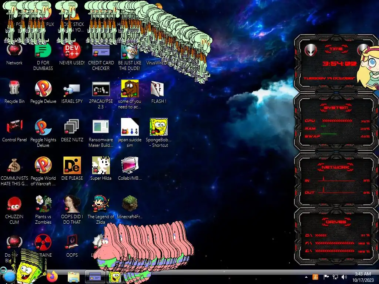The height and width of the screenshot is (284, 379).
Task: Click the NETWORK widget title
Action: pos(335,167)
